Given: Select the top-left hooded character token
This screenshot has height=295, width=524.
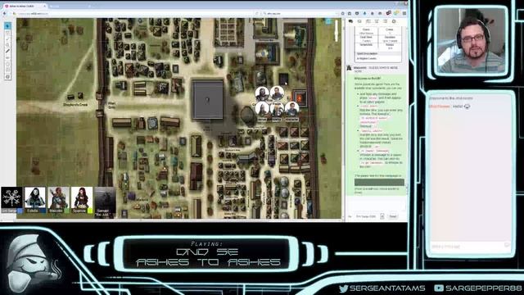Looking at the screenshot, I should coord(262,93).
